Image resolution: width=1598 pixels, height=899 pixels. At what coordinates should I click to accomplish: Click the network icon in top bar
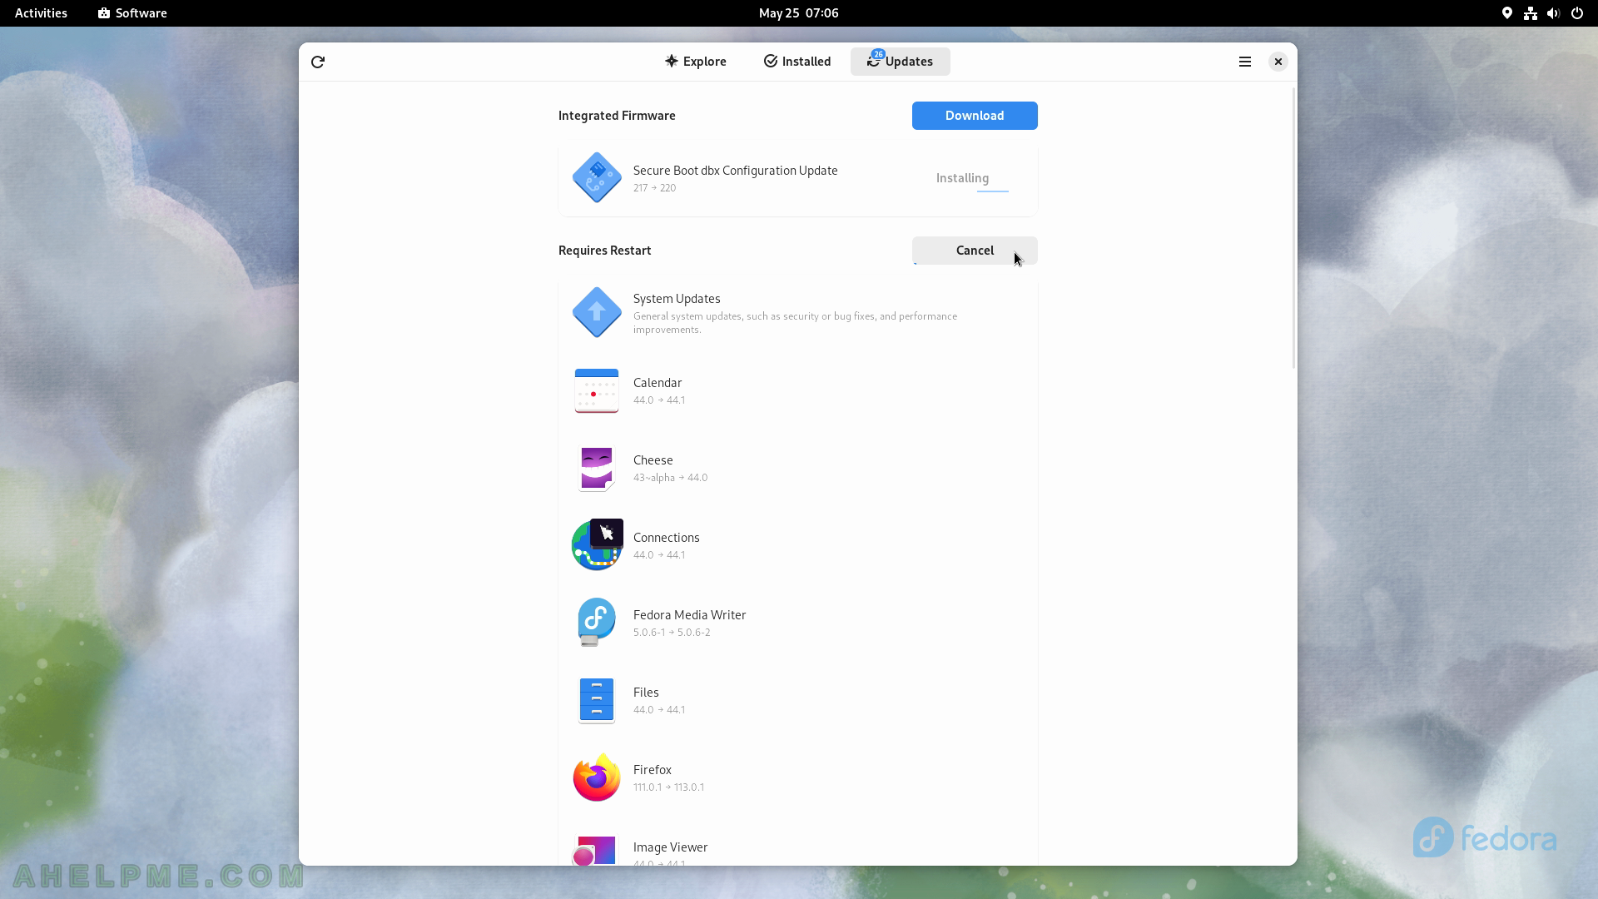point(1531,13)
